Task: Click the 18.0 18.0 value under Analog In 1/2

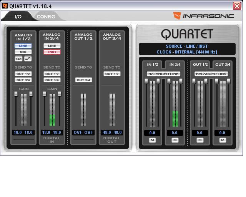Action: (x=23, y=132)
